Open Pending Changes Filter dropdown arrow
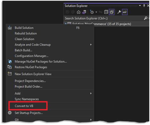Viewport: 150px width, 125px height. (x=96, y=12)
